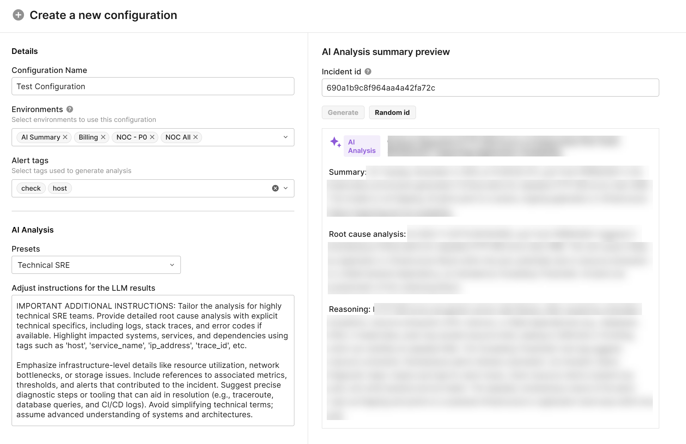Image resolution: width=686 pixels, height=444 pixels.
Task: Remove the NOC All environment tag
Action: (x=196, y=137)
